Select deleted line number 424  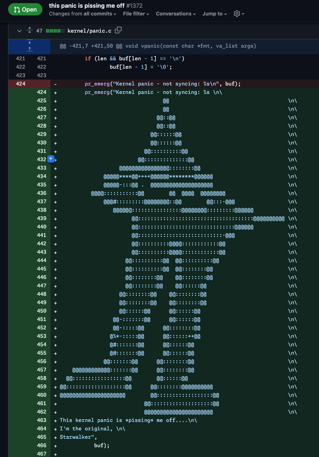click(21, 84)
